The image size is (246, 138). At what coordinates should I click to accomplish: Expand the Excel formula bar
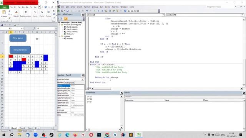(56, 28)
